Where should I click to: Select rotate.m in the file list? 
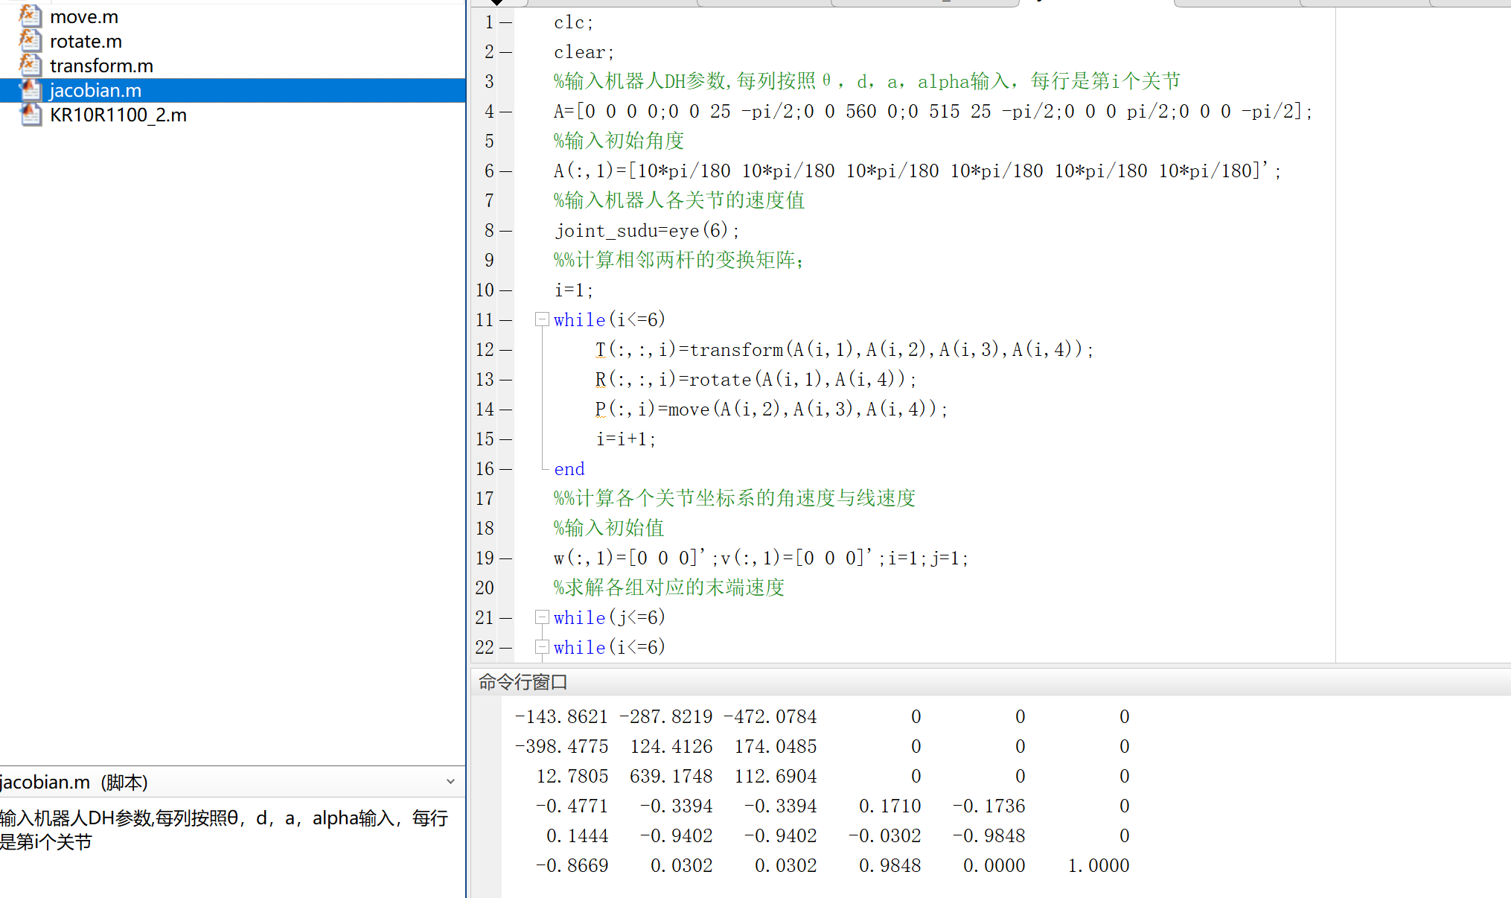click(x=86, y=41)
